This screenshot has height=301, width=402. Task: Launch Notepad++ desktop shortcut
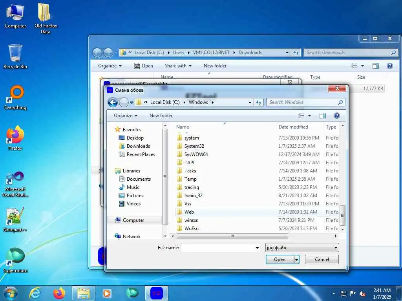tap(15, 219)
